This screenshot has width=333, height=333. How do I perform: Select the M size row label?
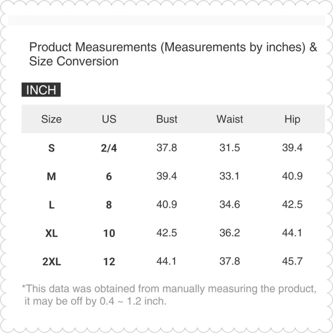pyautogui.click(x=52, y=176)
